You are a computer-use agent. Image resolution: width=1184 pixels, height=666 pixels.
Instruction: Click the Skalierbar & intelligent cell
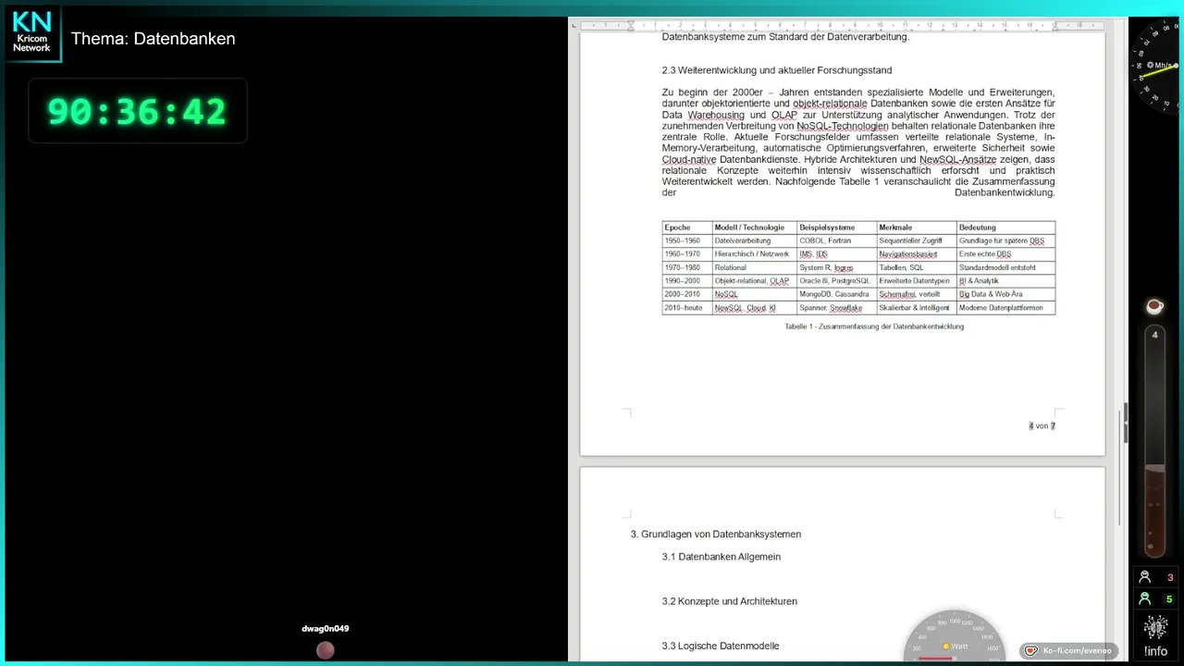pyautogui.click(x=917, y=308)
